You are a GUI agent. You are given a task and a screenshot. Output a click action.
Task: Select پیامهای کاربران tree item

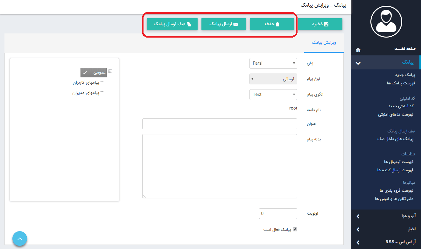pos(86,83)
